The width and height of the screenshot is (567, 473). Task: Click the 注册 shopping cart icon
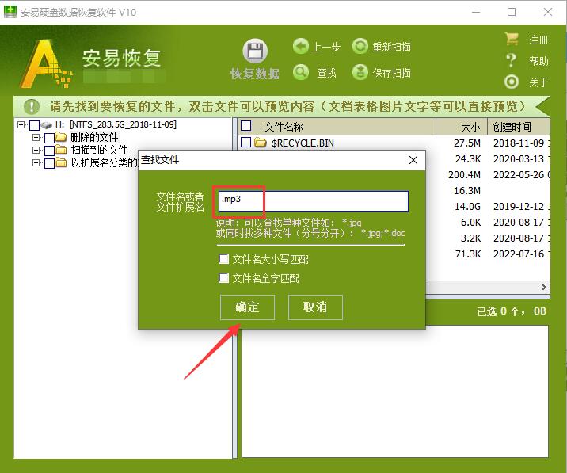[x=512, y=39]
